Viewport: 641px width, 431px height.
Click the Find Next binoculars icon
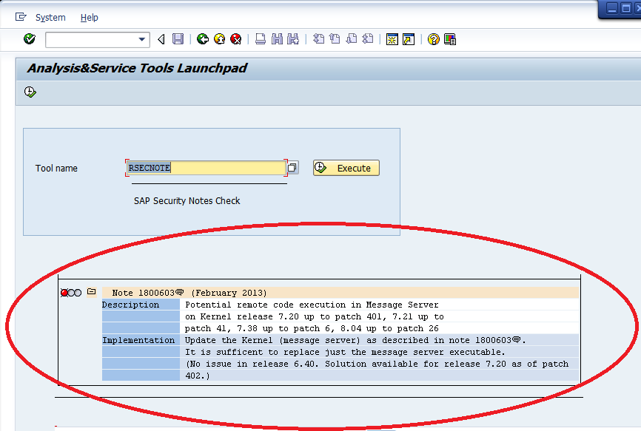point(293,39)
